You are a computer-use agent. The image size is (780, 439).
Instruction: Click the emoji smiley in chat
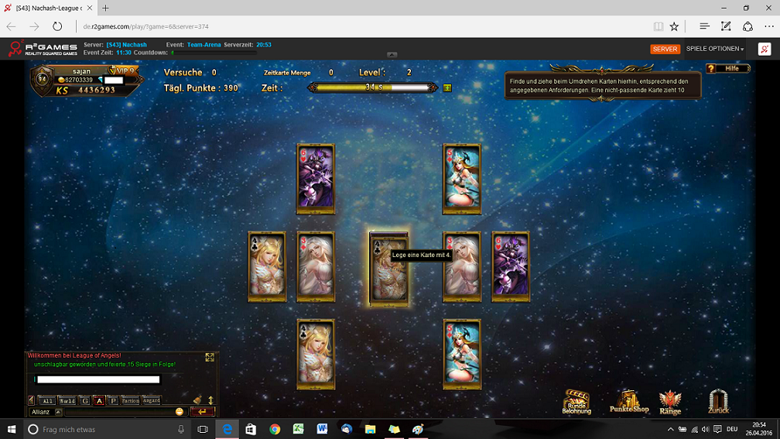(180, 412)
